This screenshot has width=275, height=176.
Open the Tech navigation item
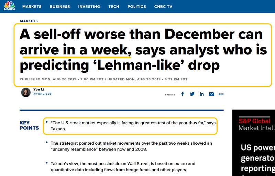tap(114, 7)
